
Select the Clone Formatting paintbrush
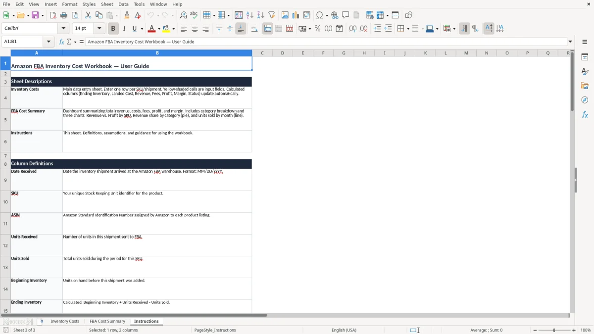tap(127, 15)
